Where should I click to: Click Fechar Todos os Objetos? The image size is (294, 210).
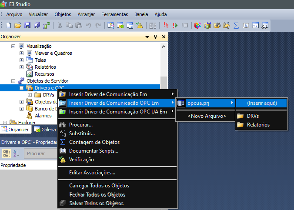pos(117,195)
